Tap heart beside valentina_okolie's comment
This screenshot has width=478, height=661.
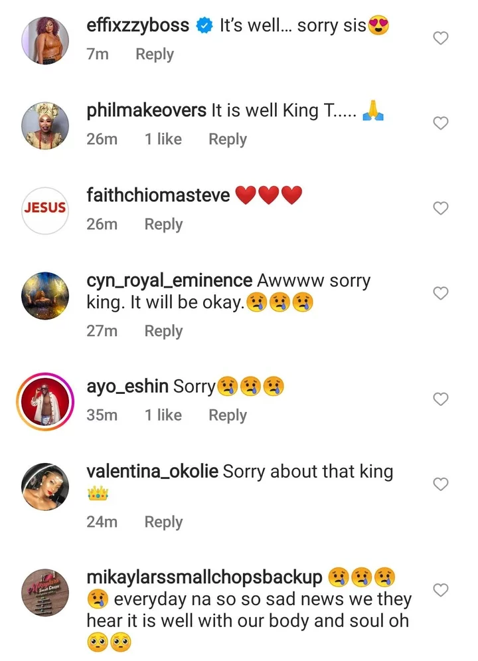[x=440, y=484]
